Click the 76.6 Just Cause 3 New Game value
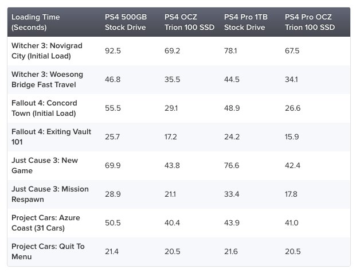The image size is (356, 273). pos(232,165)
